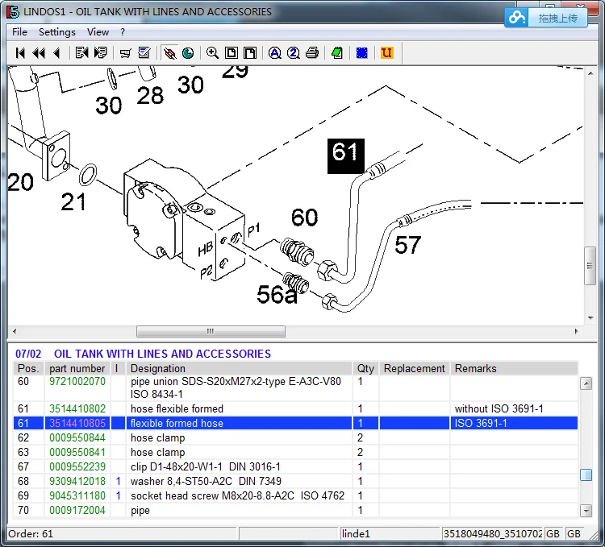The image size is (605, 547).
Task: Open the View menu
Action: 98,32
